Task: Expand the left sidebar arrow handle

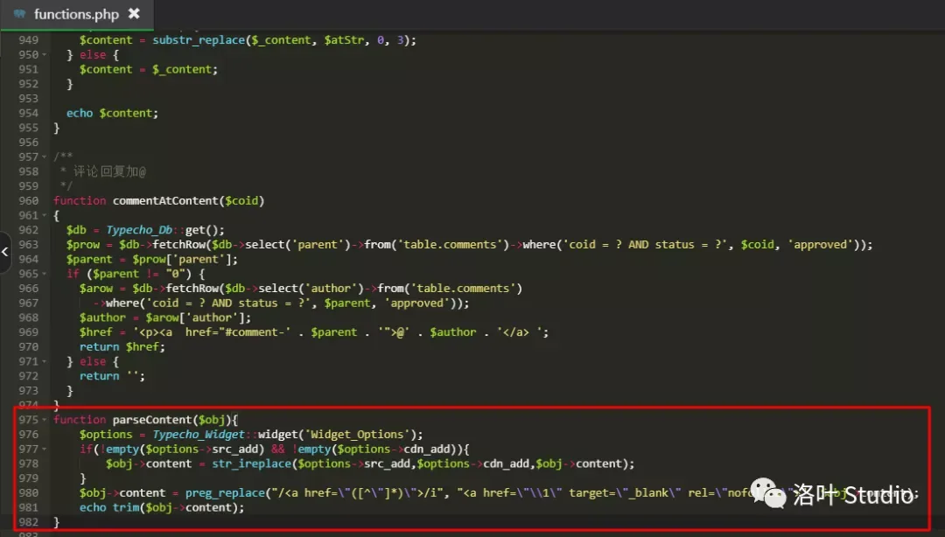Action: click(5, 252)
